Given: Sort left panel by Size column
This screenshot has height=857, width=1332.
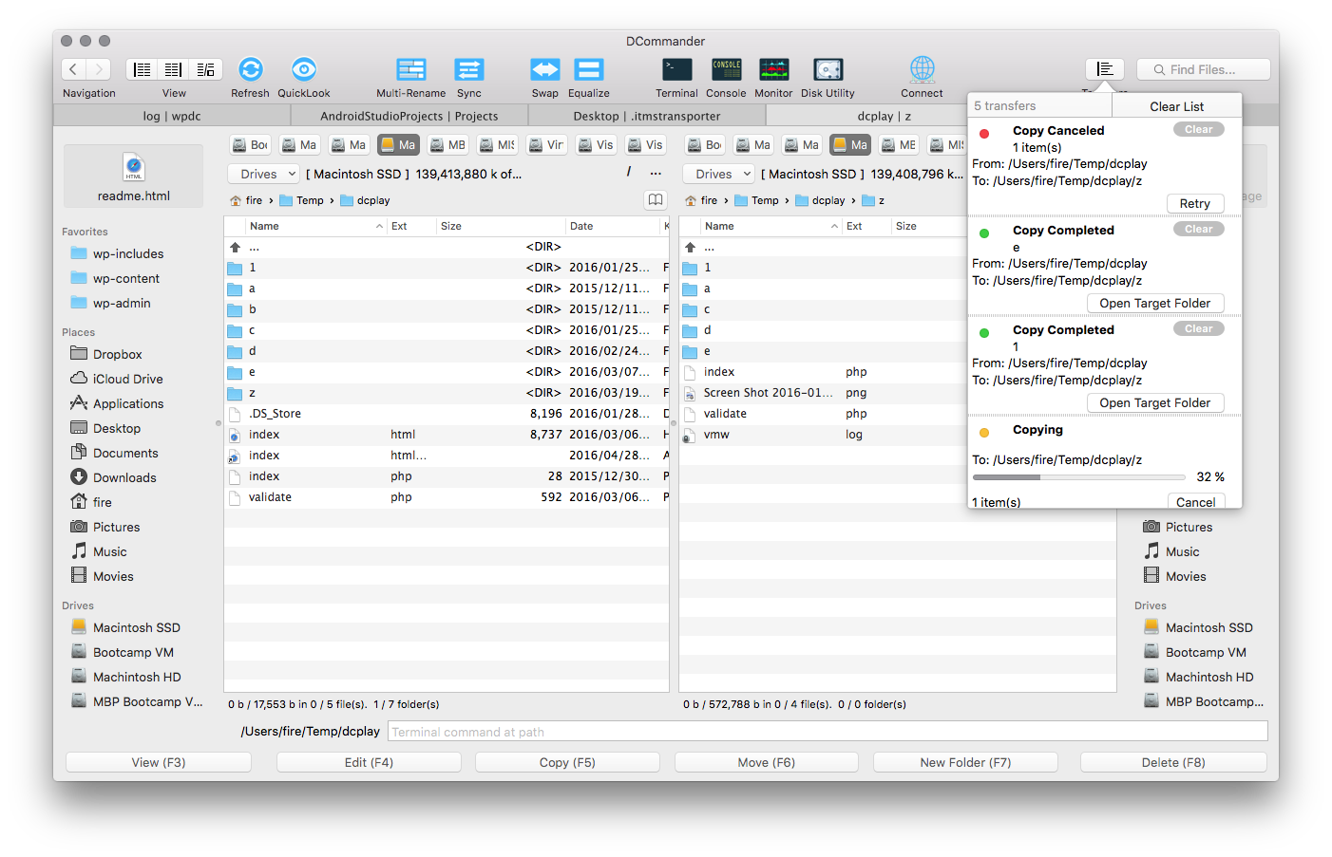Looking at the screenshot, I should point(501,226).
